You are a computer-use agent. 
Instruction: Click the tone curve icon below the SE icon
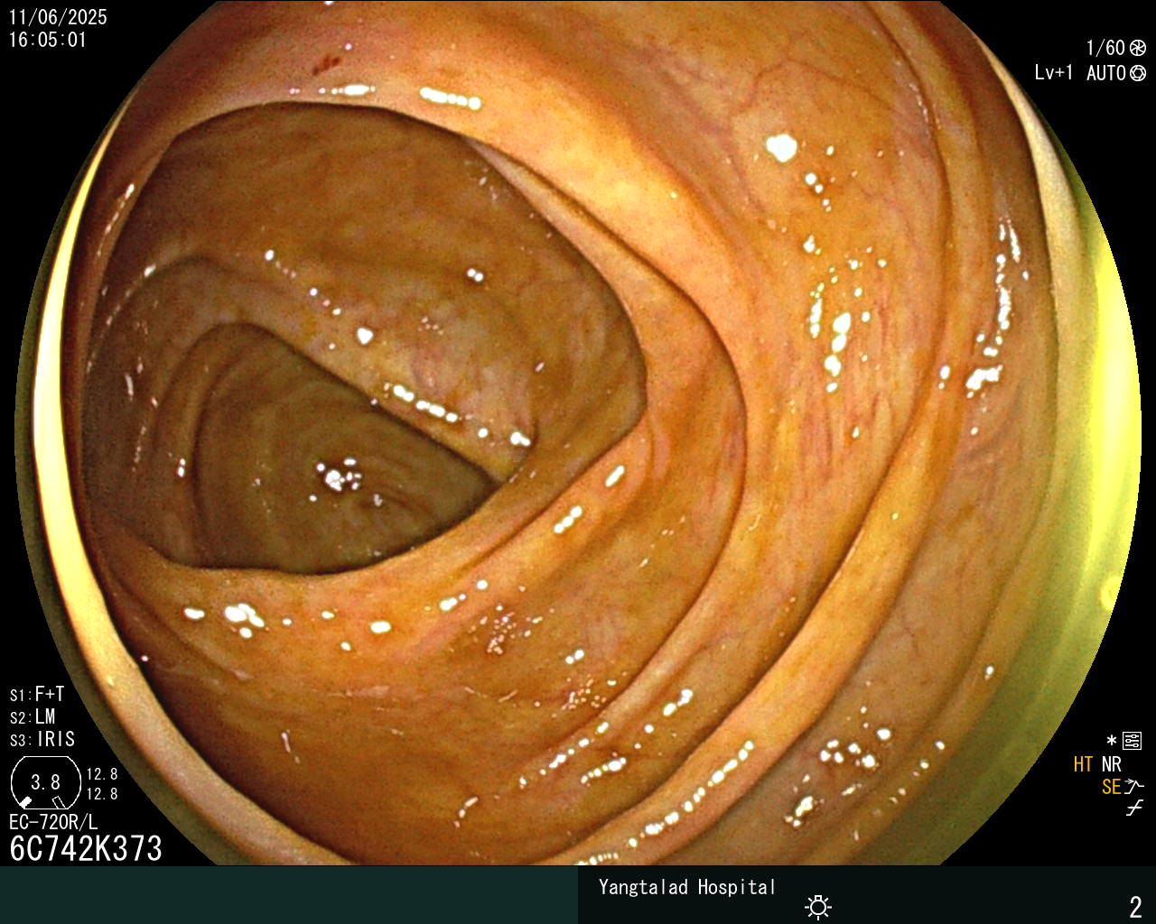pyautogui.click(x=1134, y=808)
